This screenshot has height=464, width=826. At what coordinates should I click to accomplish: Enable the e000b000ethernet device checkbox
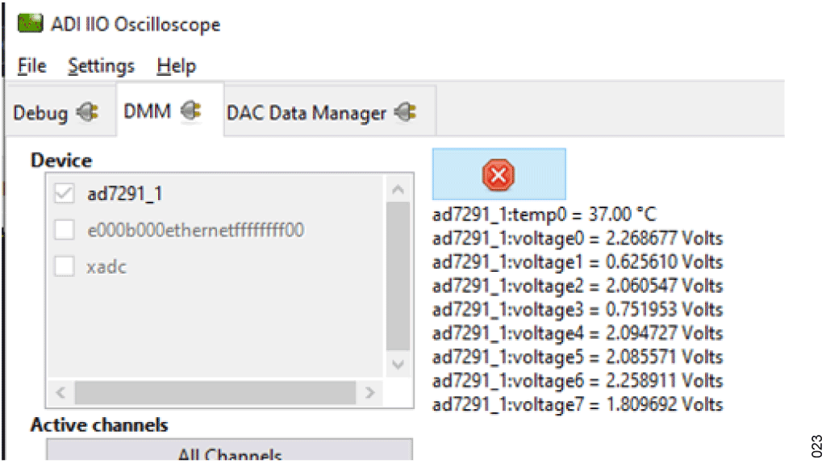click(65, 229)
